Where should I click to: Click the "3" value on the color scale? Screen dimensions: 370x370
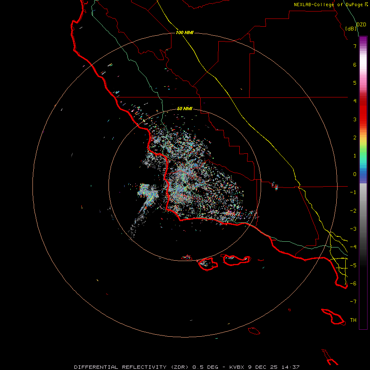(355, 119)
